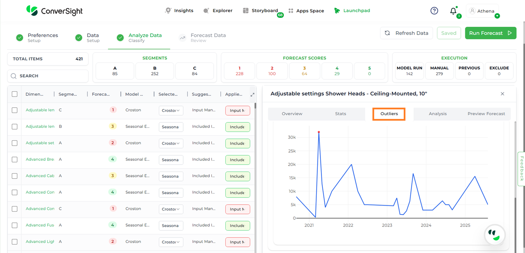Click the Run Forecast button
The image size is (525, 253).
pos(490,33)
